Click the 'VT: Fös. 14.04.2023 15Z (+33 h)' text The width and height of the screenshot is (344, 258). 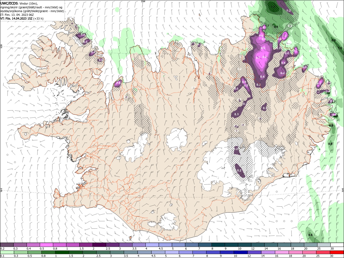pyautogui.click(x=22, y=19)
